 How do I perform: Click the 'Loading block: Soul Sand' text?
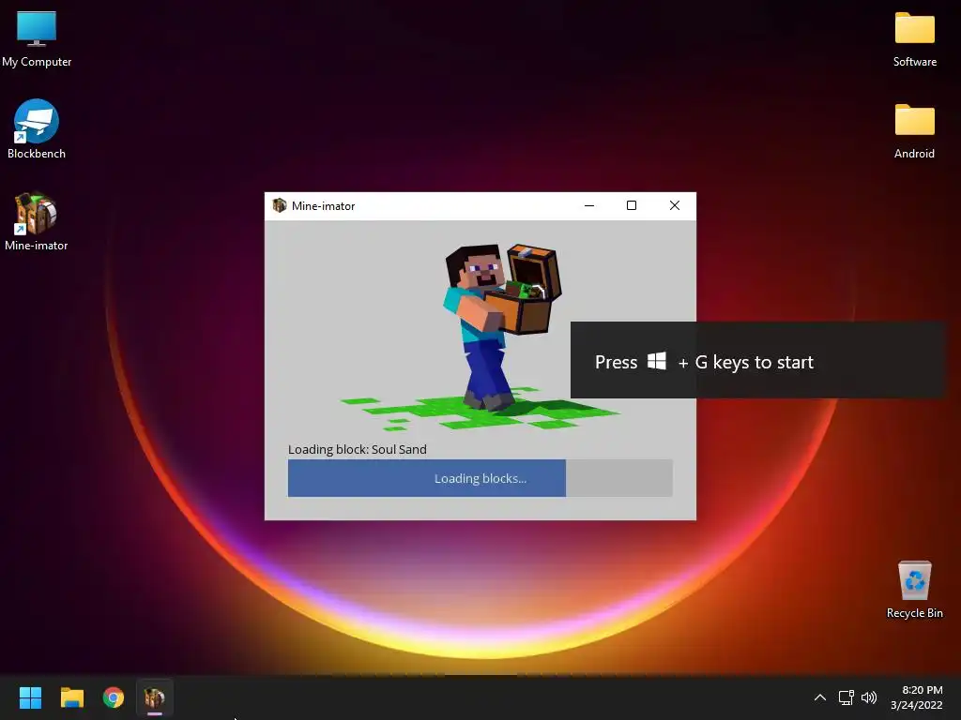click(x=358, y=449)
